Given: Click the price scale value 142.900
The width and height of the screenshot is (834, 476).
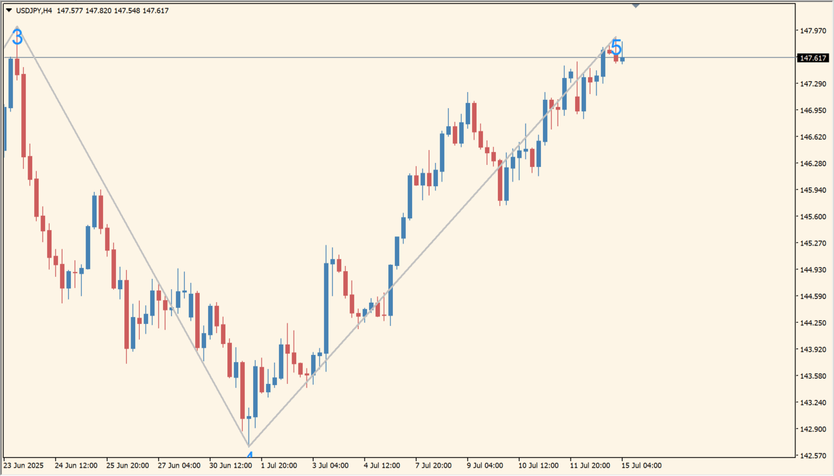Looking at the screenshot, I should (813, 429).
